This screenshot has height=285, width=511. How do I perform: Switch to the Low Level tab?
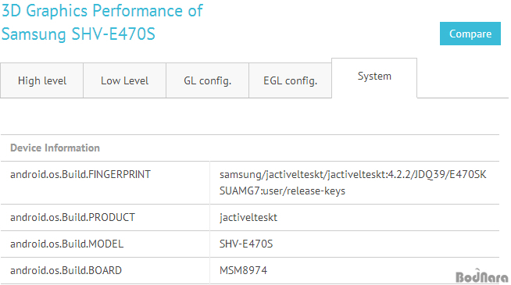(x=124, y=80)
